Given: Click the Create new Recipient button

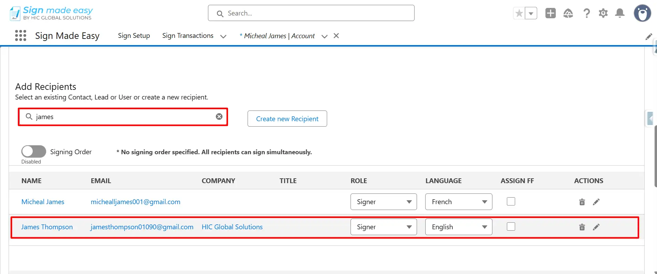Looking at the screenshot, I should (x=287, y=119).
